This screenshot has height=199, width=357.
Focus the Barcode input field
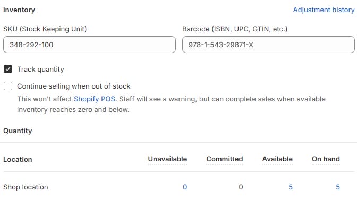pyautogui.click(x=268, y=45)
